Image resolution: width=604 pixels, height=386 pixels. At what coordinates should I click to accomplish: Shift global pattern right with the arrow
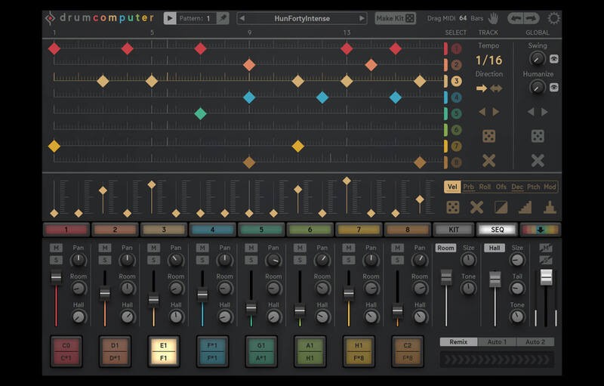tap(544, 112)
